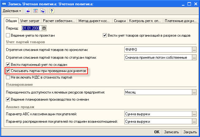Maximize the Учетная политика window
Screen dimensions: 200x137
tap(188, 3)
